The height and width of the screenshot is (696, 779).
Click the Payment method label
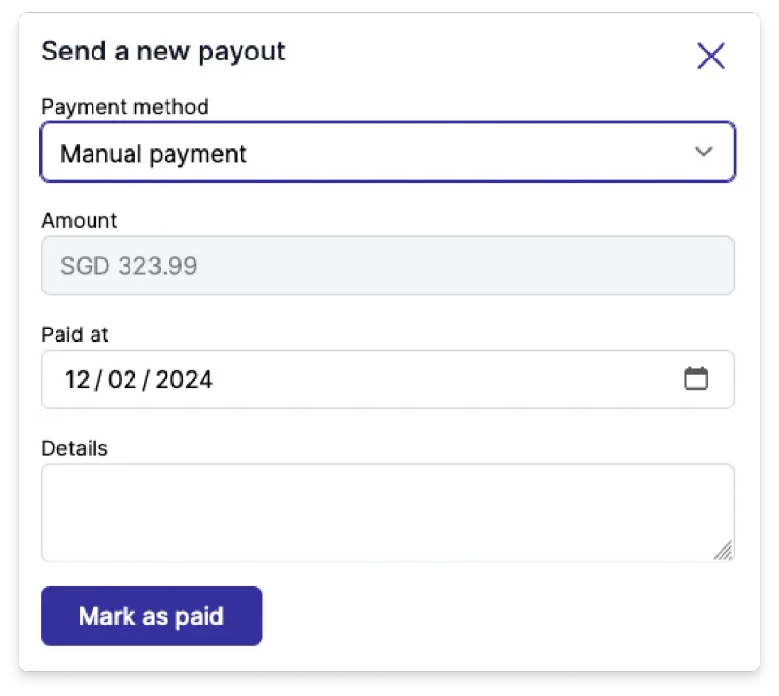(x=125, y=106)
